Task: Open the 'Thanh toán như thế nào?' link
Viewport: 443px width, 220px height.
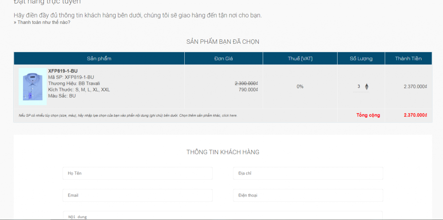Action: pos(42,23)
